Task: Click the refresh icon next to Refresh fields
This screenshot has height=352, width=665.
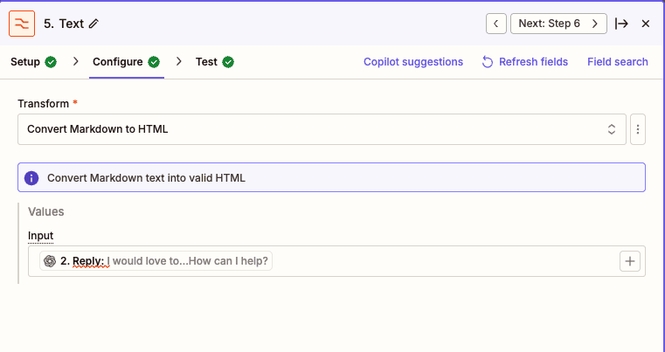Action: 488,62
